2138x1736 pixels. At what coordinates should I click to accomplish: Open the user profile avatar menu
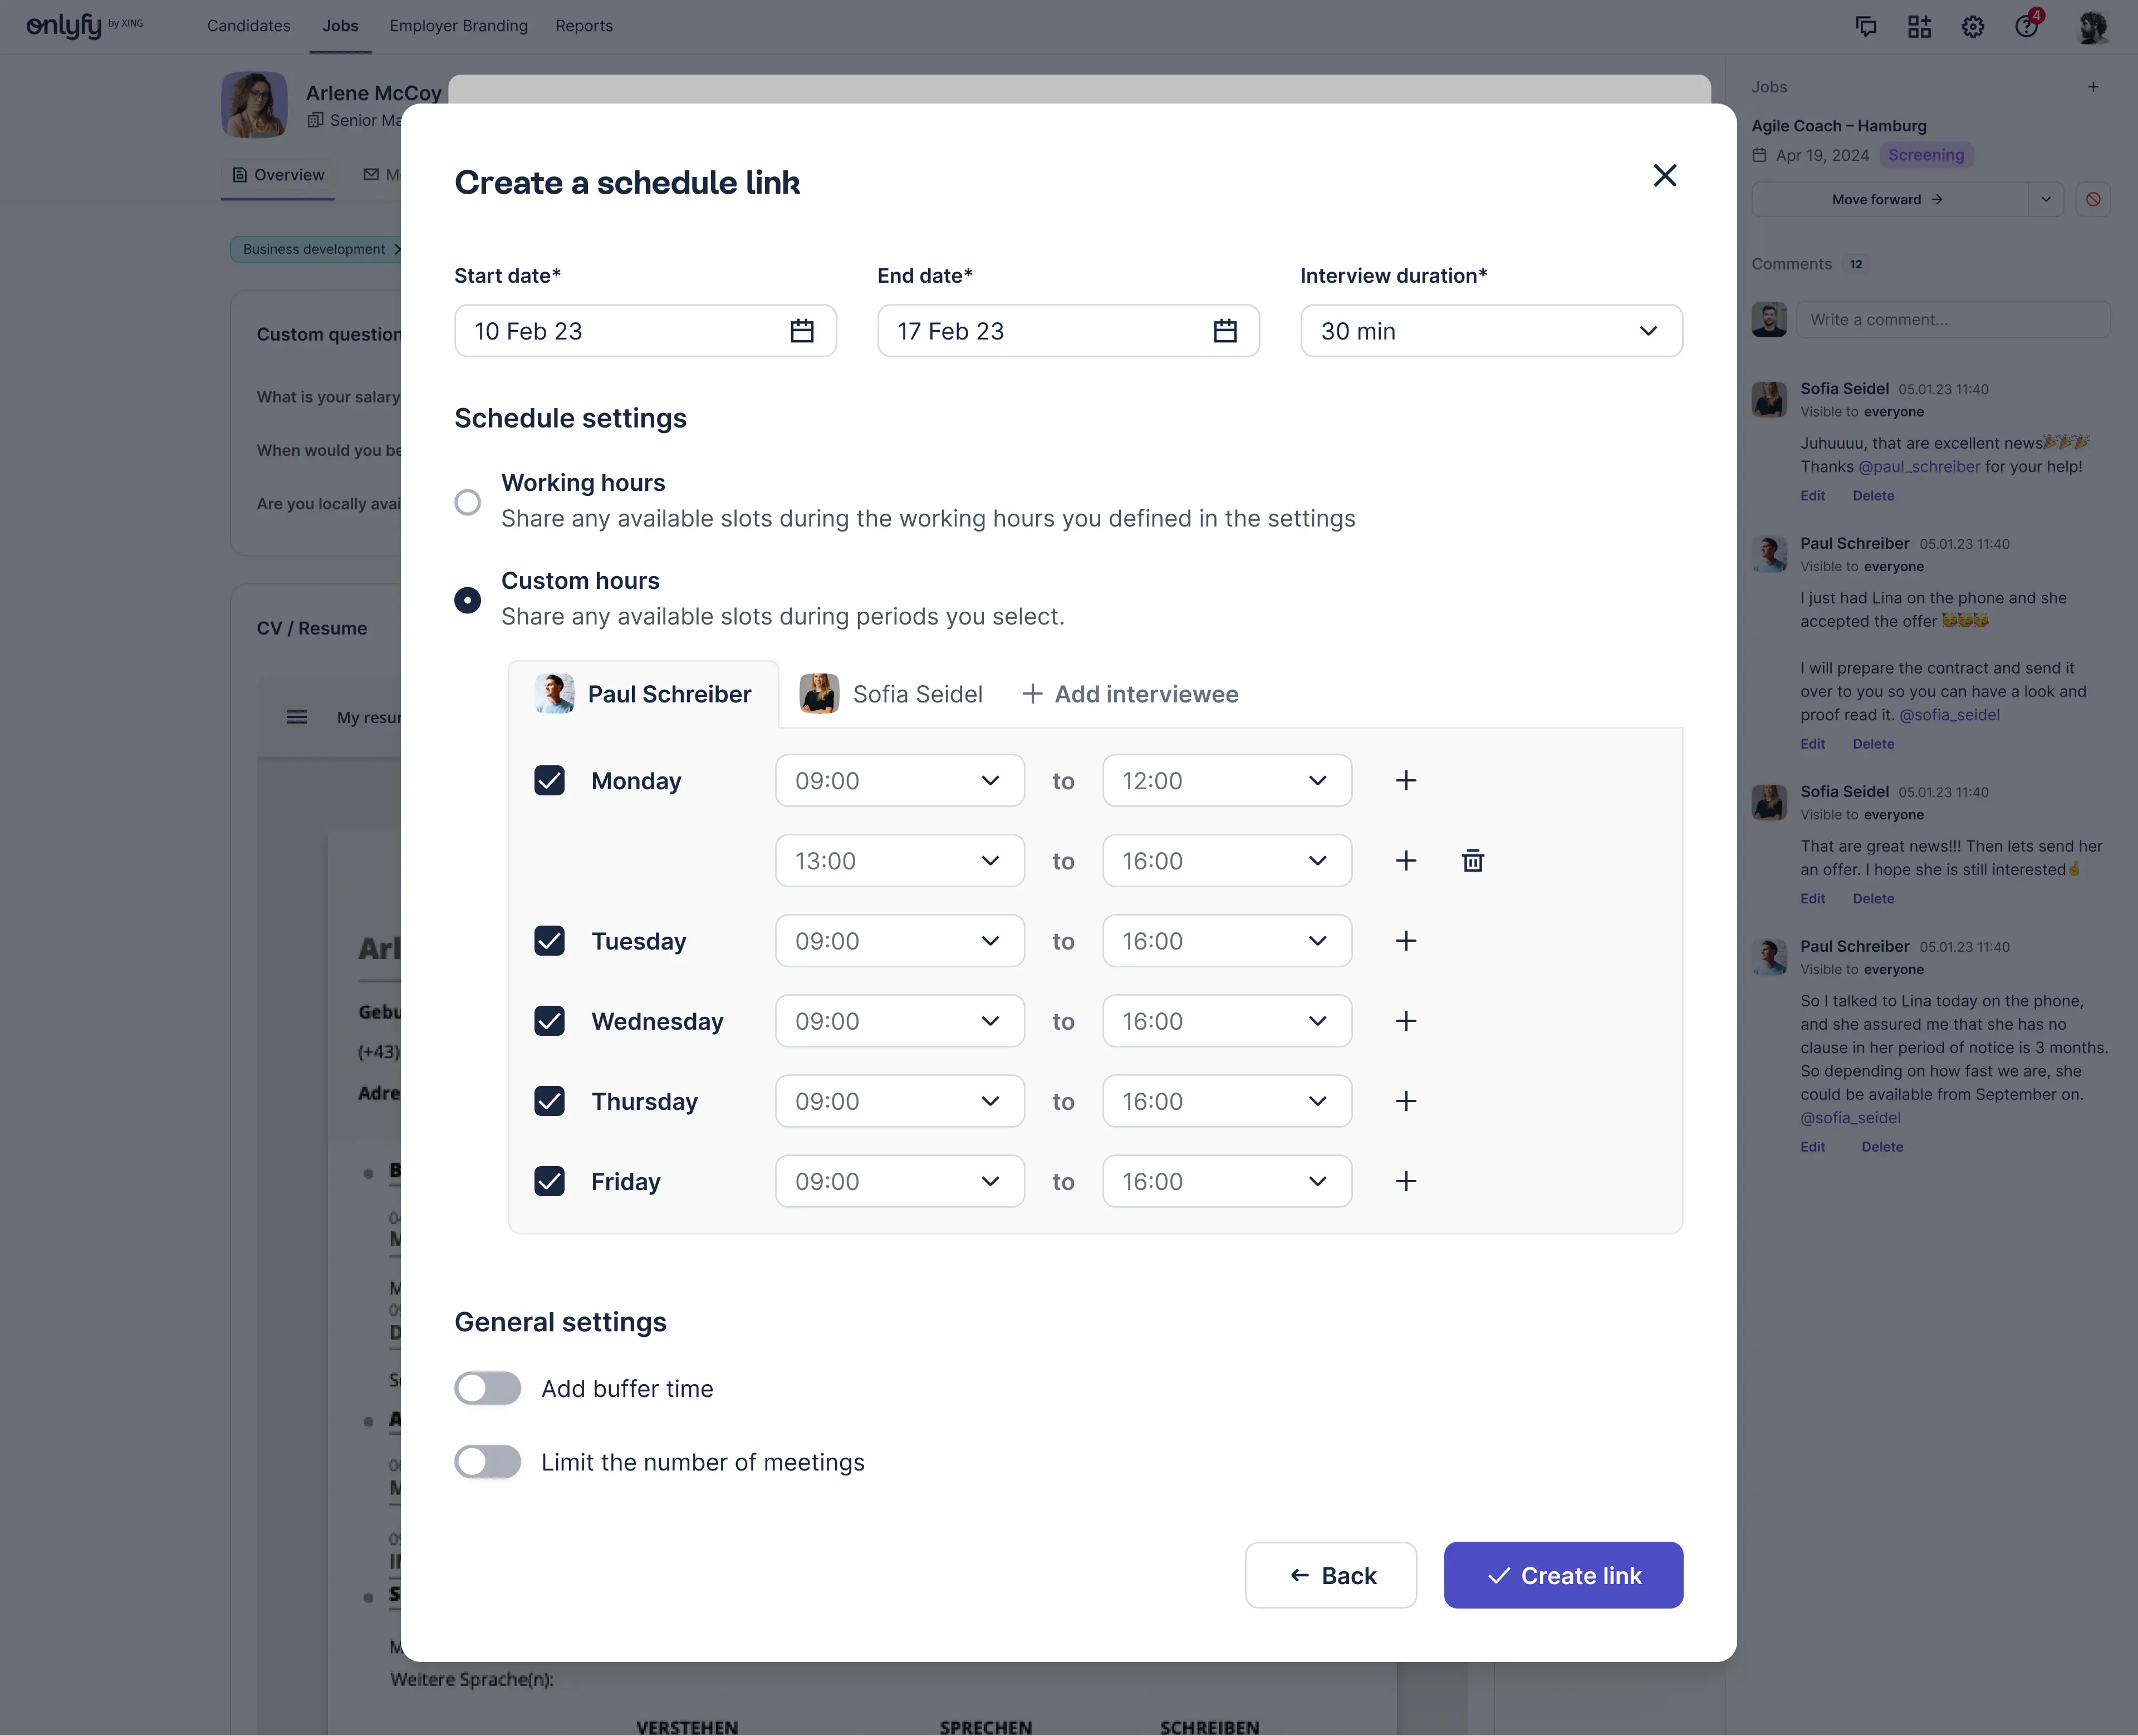pos(2092,27)
